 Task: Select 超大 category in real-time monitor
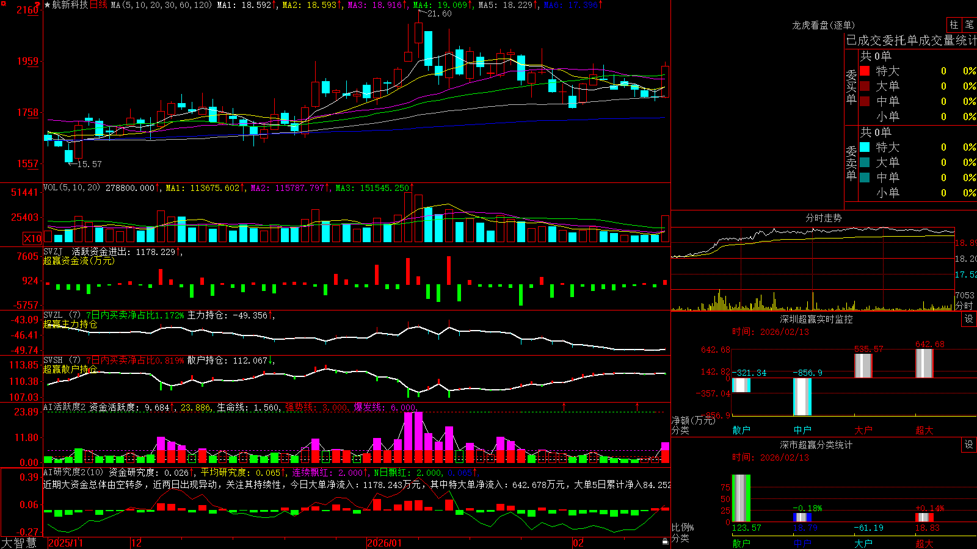tap(924, 430)
